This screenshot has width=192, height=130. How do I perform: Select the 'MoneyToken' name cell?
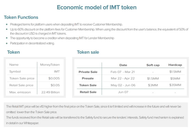pos(50,65)
